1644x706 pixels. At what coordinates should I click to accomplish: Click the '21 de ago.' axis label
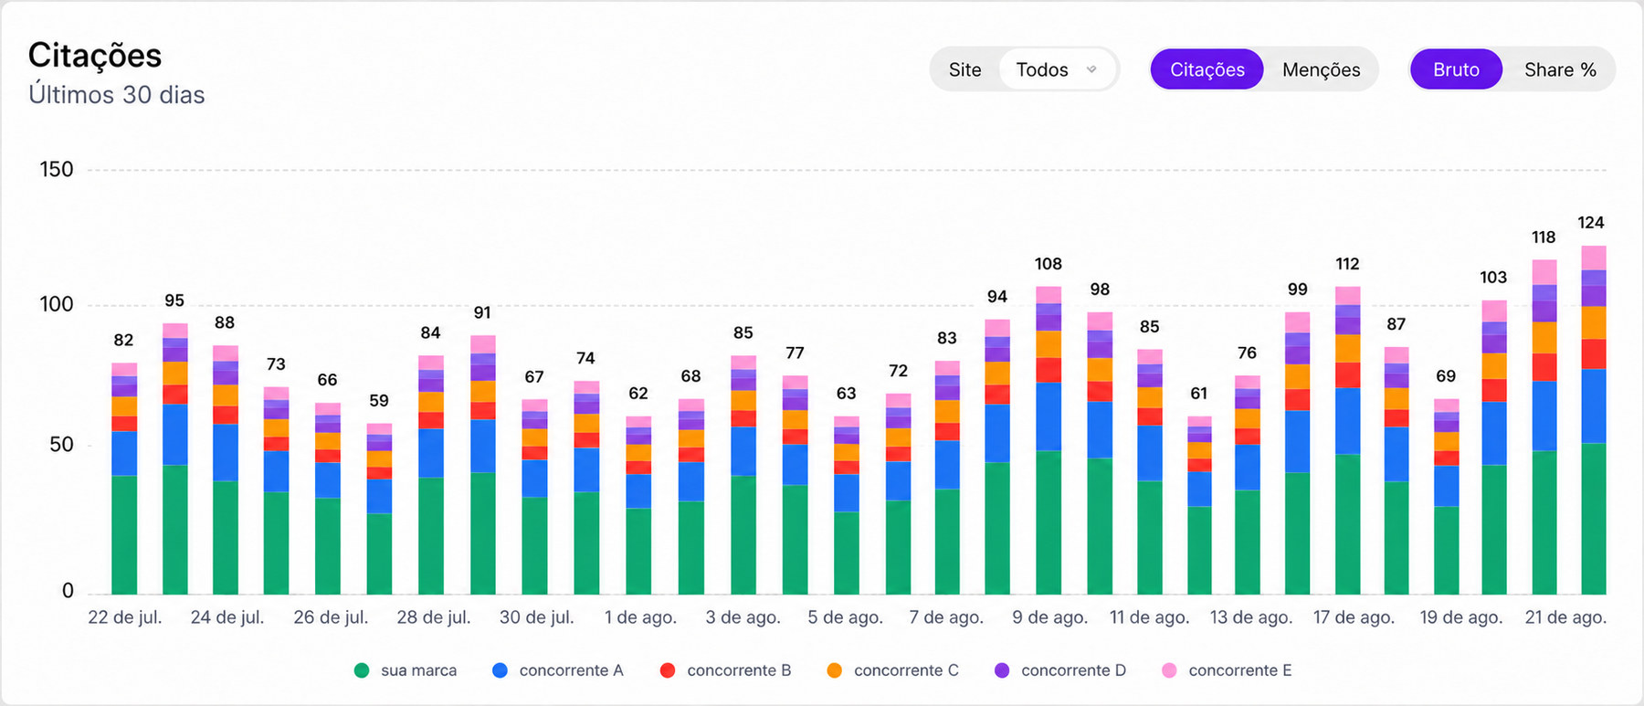click(x=1565, y=617)
